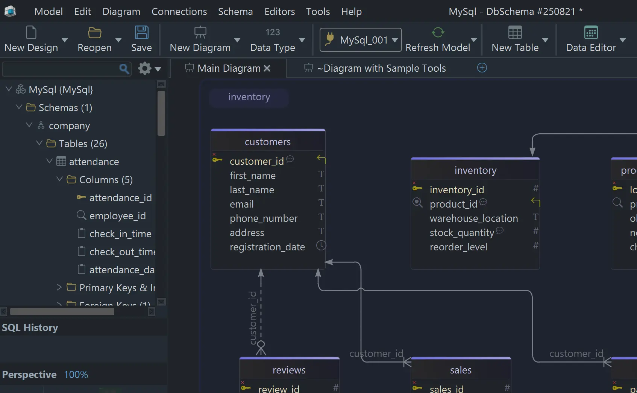Click the tree horizontal scrollbar thumb

(x=62, y=312)
